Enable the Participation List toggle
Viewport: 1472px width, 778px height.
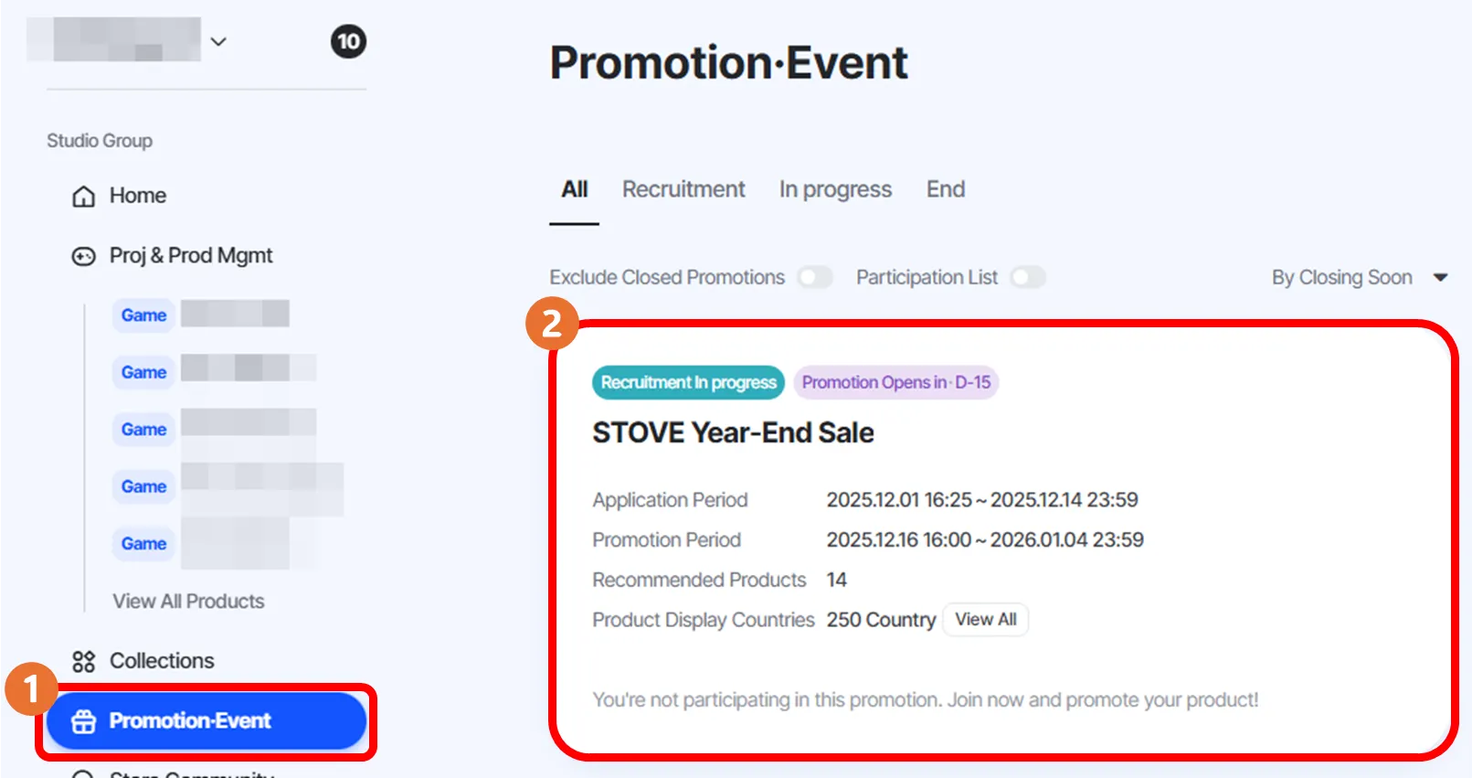click(1027, 277)
